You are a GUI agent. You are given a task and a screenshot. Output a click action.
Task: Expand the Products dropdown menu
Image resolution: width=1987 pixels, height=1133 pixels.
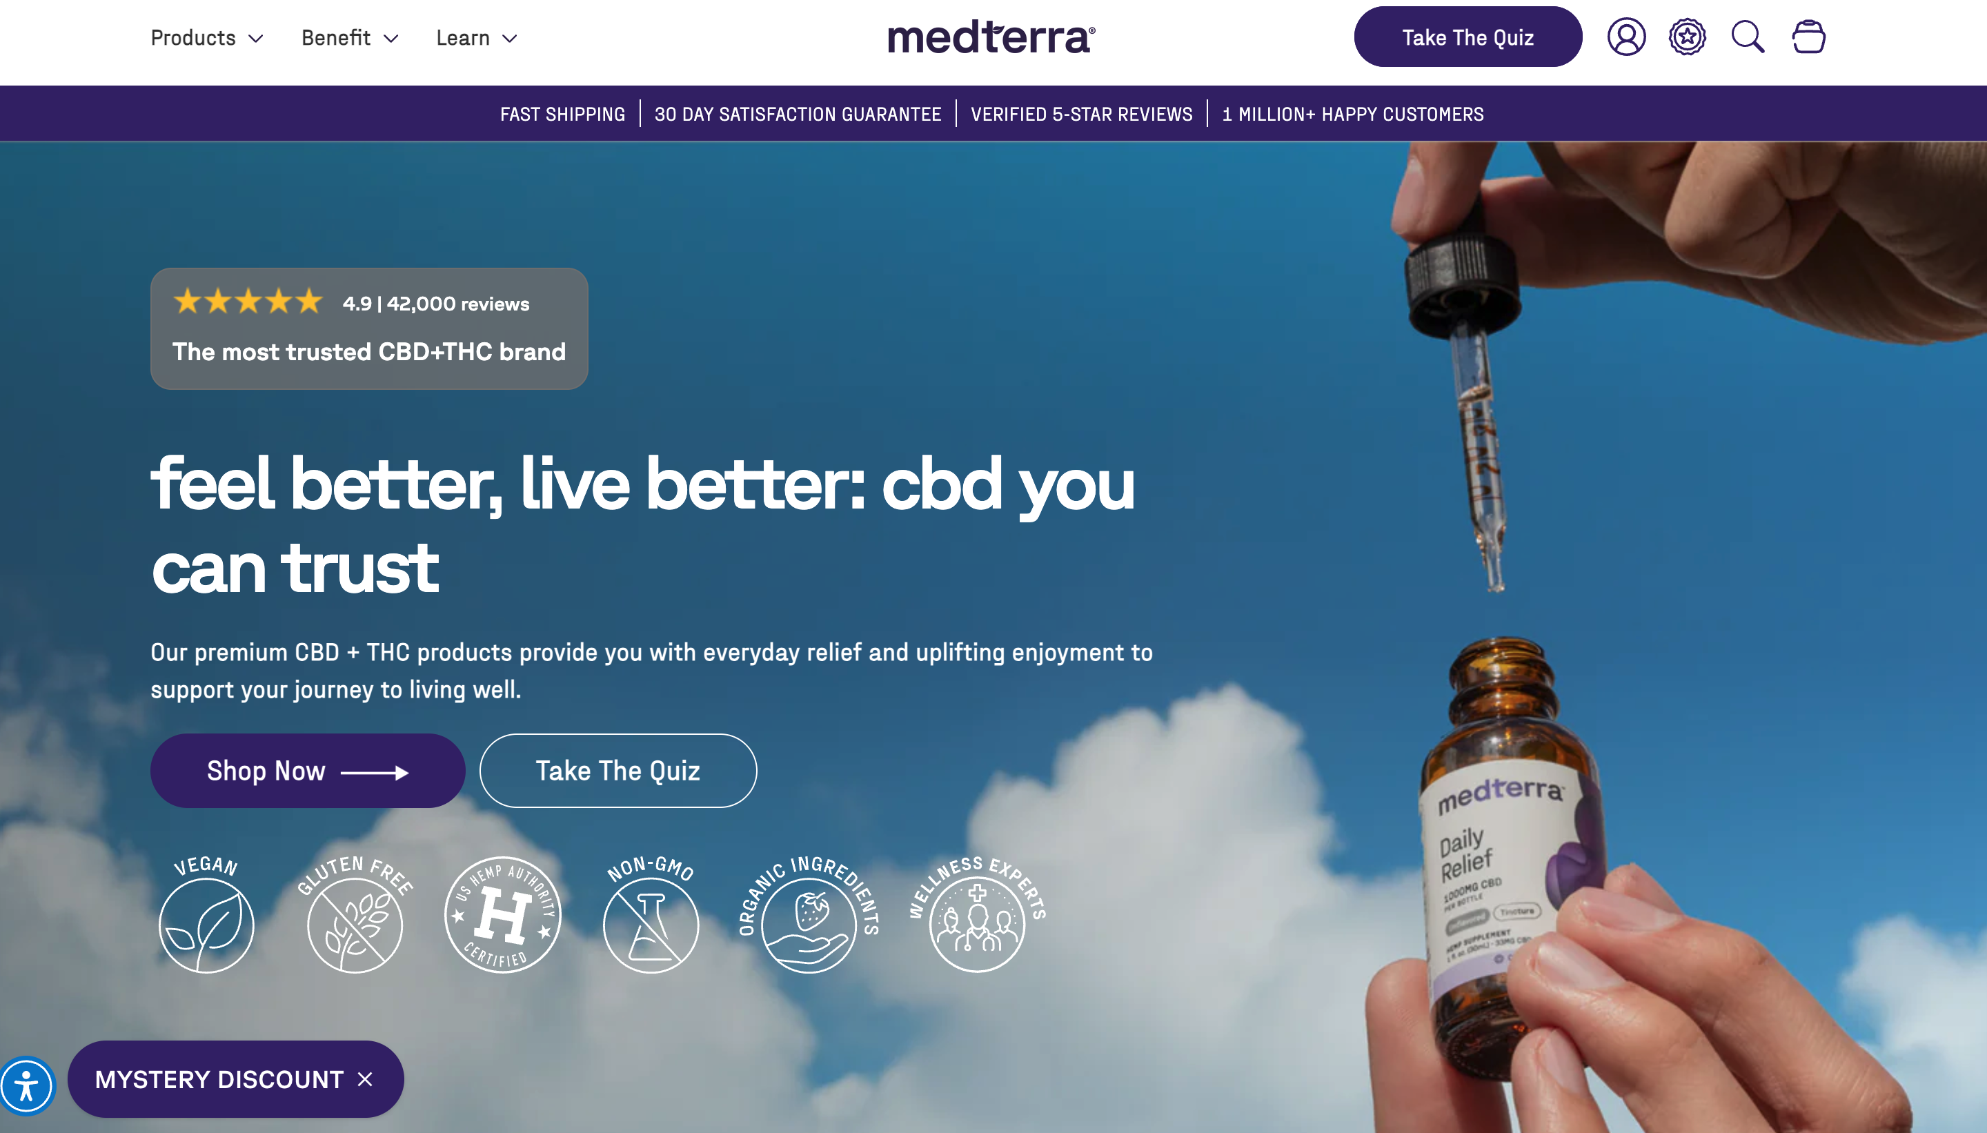click(x=207, y=37)
